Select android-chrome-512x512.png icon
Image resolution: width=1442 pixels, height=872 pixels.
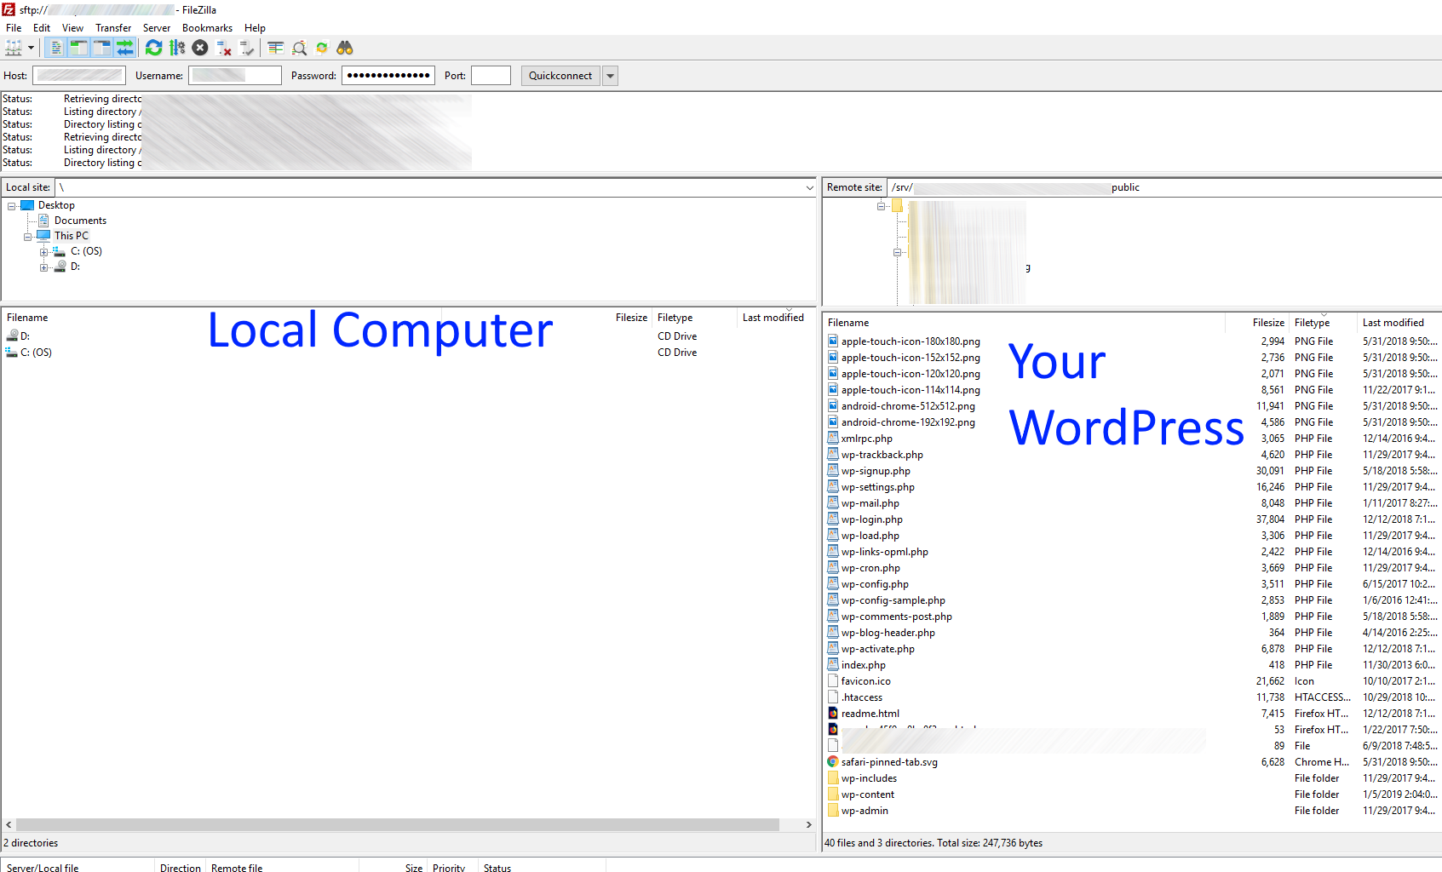point(833,406)
